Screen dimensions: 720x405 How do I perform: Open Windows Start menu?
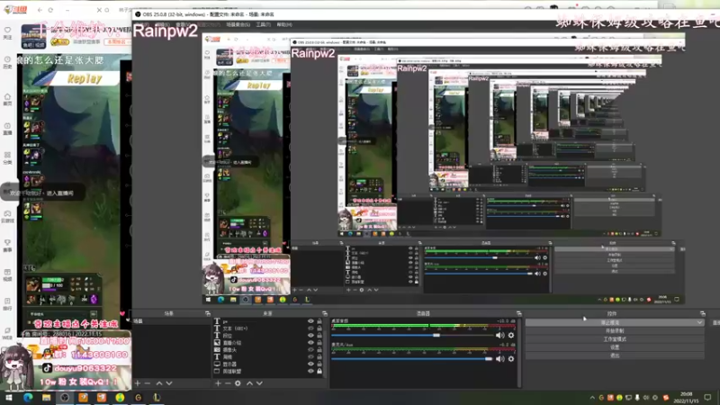pyautogui.click(x=8, y=398)
